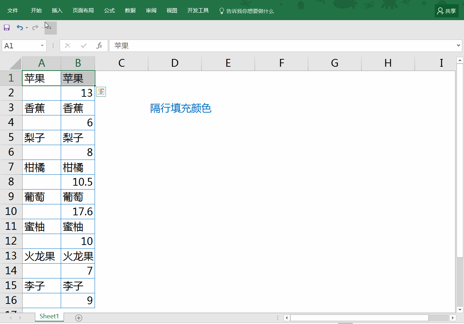Click the formula bar containing 苹果
The height and width of the screenshot is (324, 464).
pyautogui.click(x=282, y=46)
